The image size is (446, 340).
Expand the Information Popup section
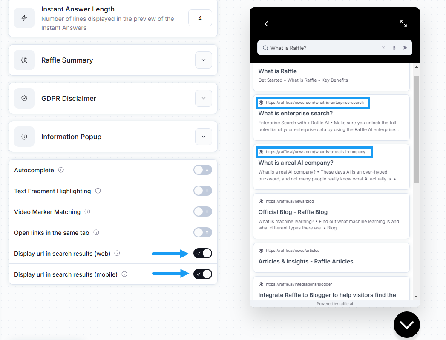[x=203, y=137]
